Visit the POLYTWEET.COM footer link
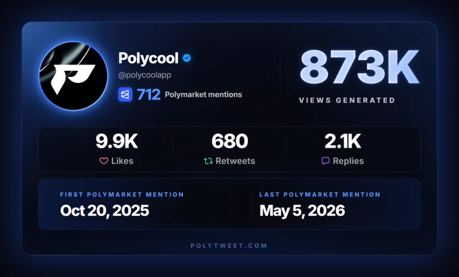459x277 pixels. coord(229,246)
